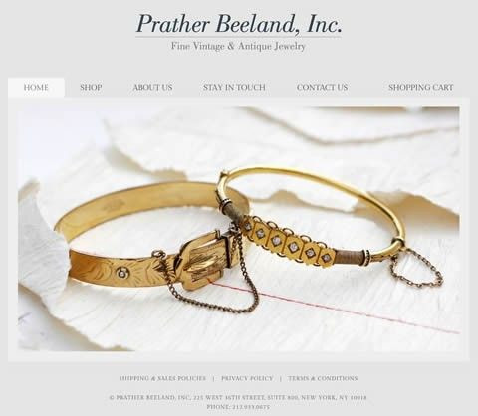
Task: Open the Terms & Conditions link
Action: (323, 378)
